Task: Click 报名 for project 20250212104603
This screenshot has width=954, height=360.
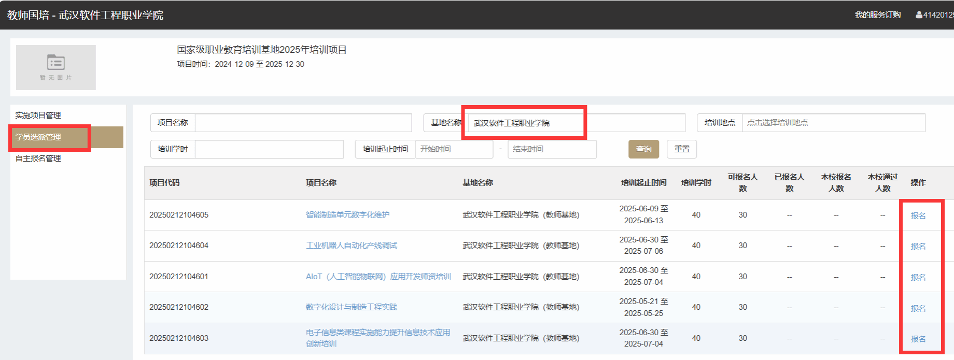Action: tap(918, 339)
